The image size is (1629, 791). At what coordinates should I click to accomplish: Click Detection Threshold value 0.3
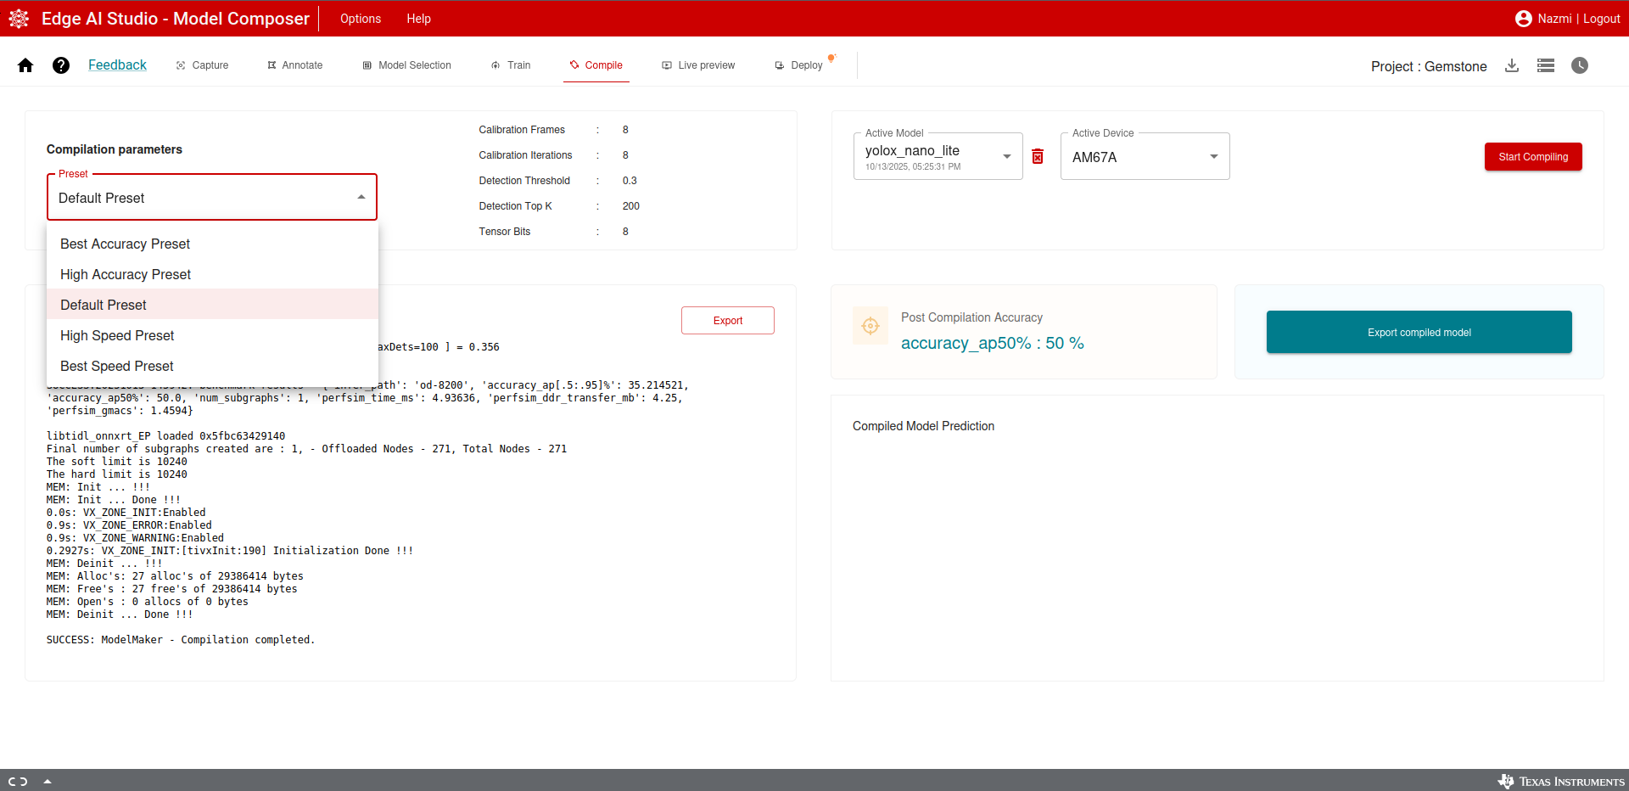pos(630,181)
